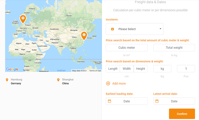Expand the Incoterm dropdown arrow
The image size is (199, 120).
tap(161, 29)
